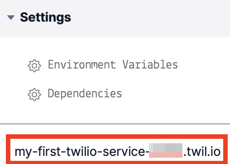Click the red highlighted box around the domain
This screenshot has height=164, width=230.
[117, 149]
